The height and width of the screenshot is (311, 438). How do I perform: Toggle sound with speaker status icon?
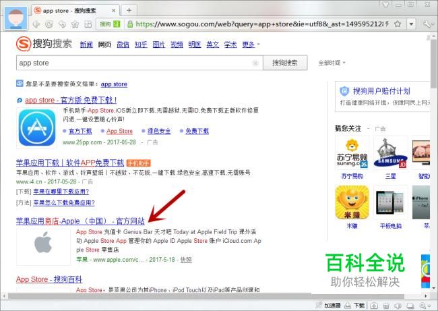pyautogui.click(x=398, y=306)
